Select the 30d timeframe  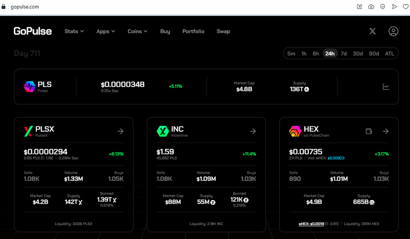point(358,53)
